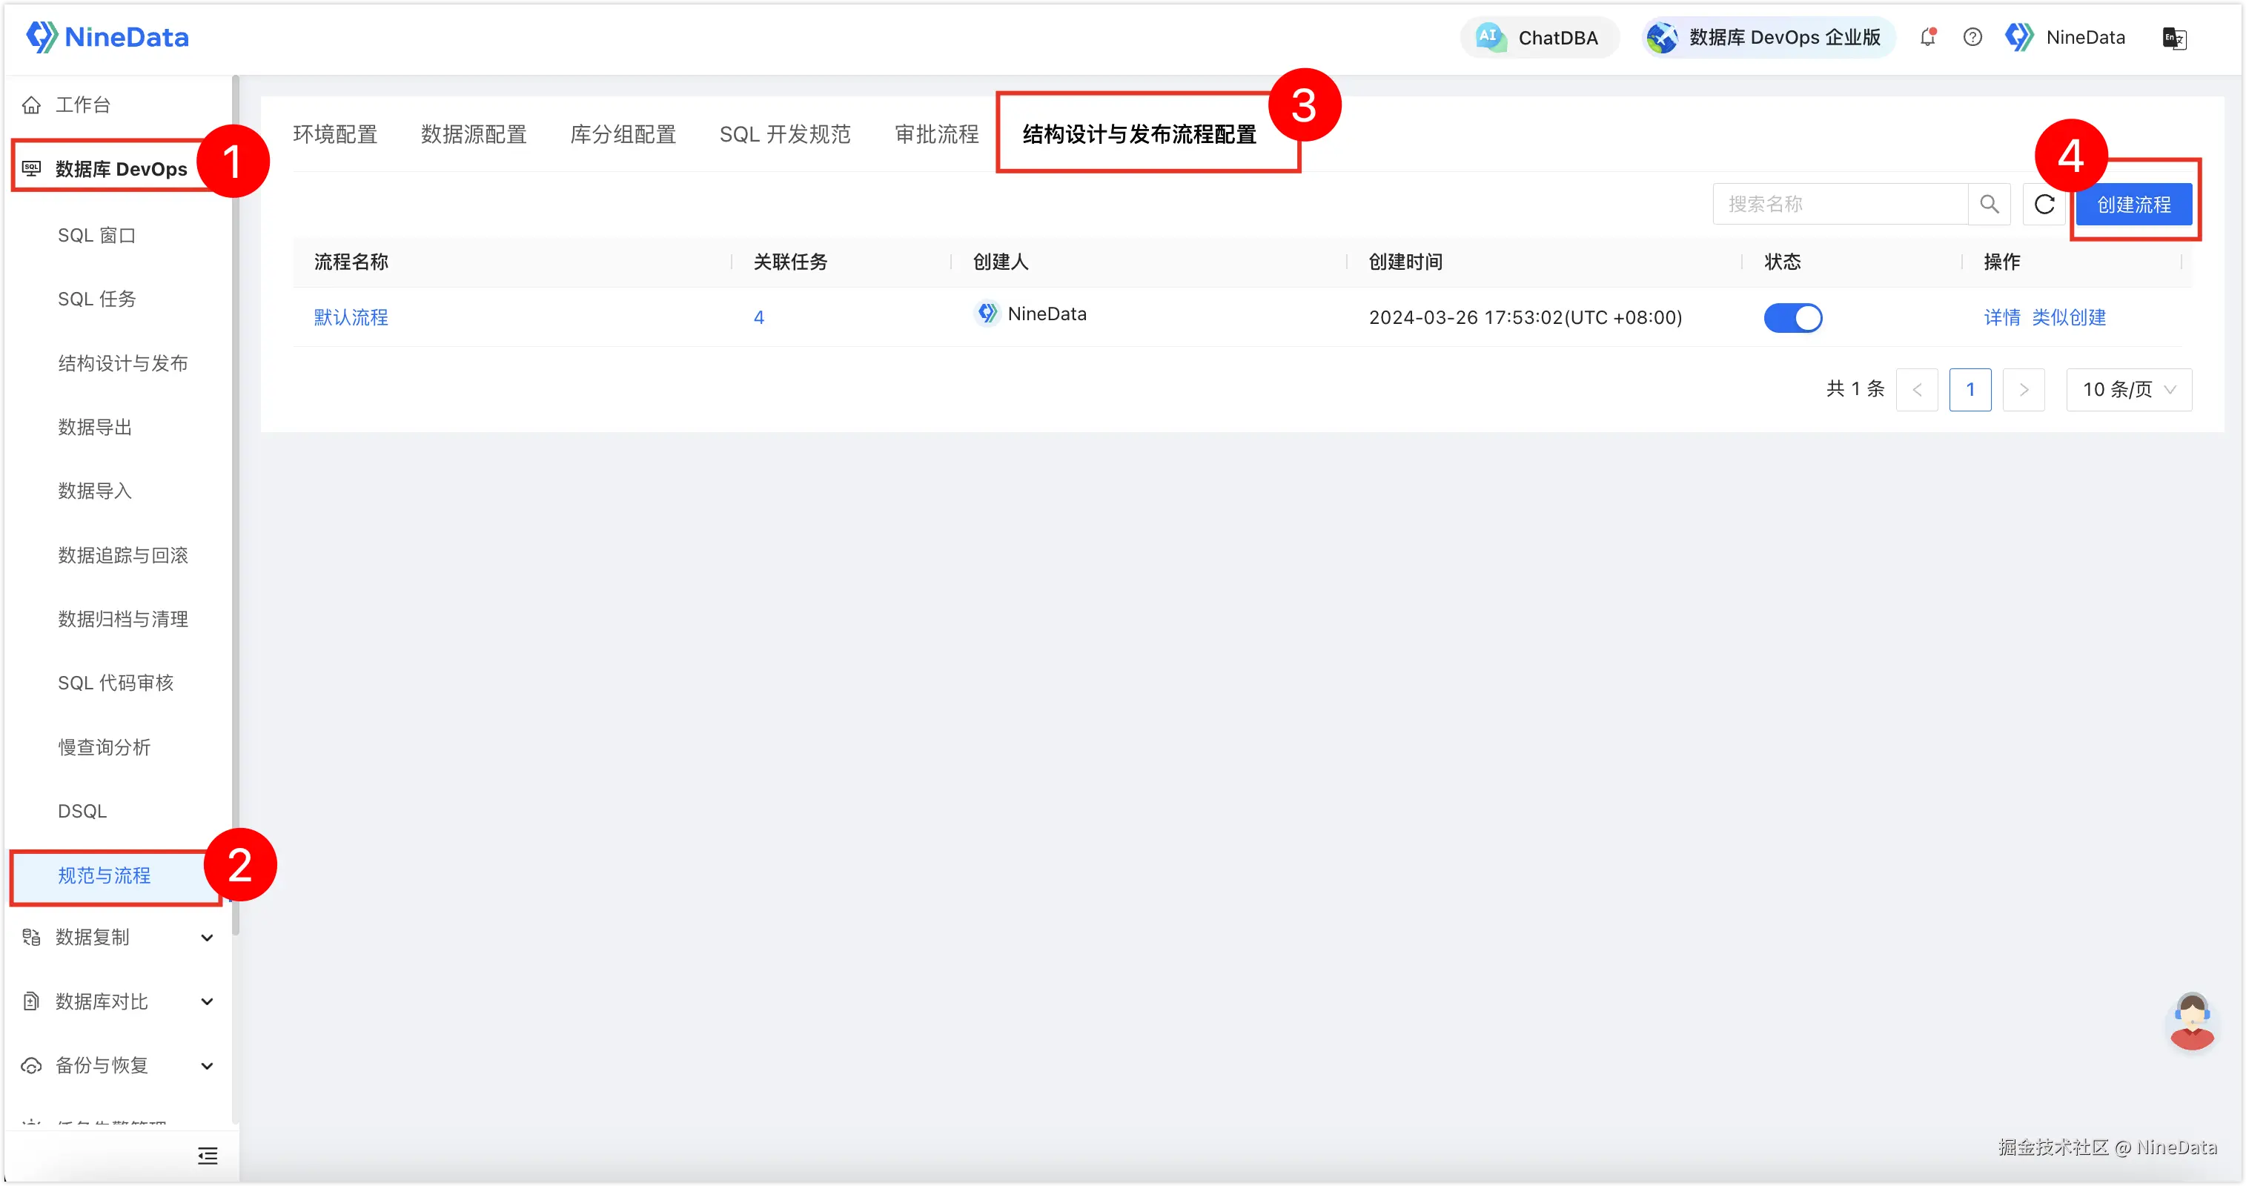Open the help question mark icon
The width and height of the screenshot is (2246, 1186).
(x=1972, y=38)
